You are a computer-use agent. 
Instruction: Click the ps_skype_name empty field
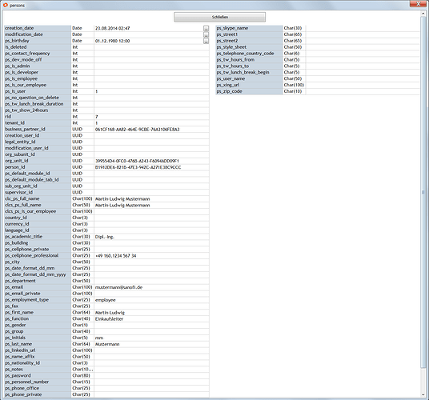click(363, 28)
